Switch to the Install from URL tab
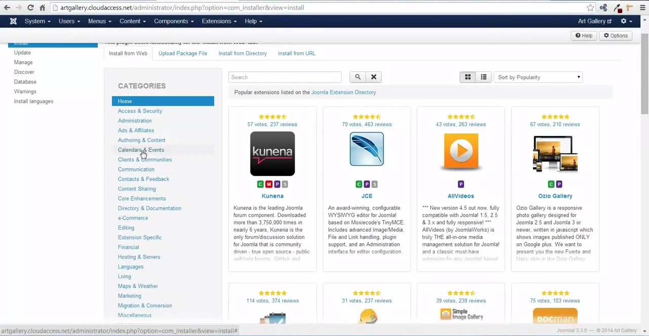This screenshot has height=336, width=649. point(297,53)
